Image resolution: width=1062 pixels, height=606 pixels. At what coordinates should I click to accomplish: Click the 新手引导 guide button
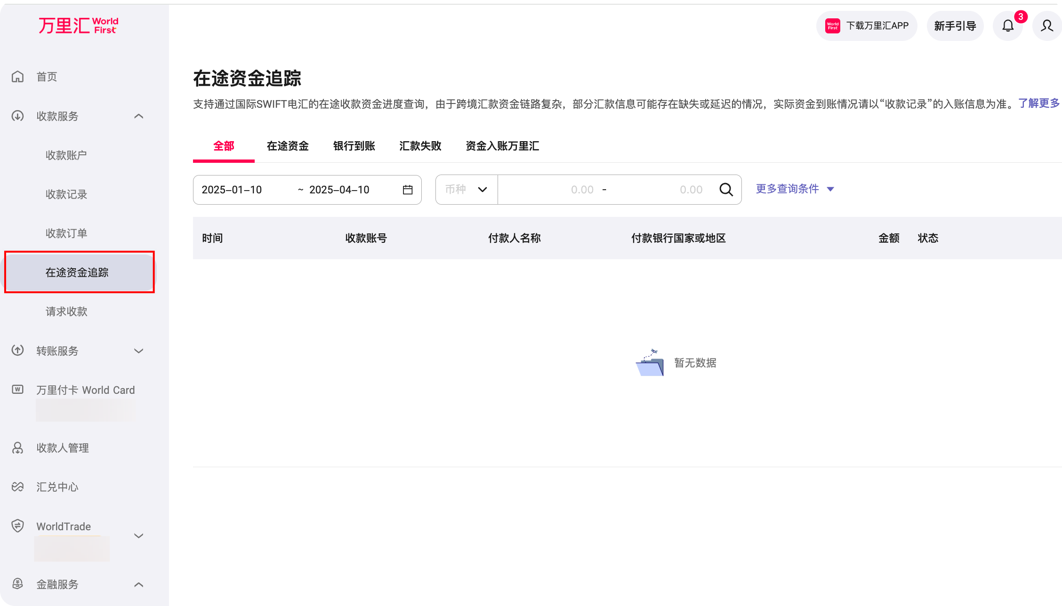pyautogui.click(x=955, y=26)
